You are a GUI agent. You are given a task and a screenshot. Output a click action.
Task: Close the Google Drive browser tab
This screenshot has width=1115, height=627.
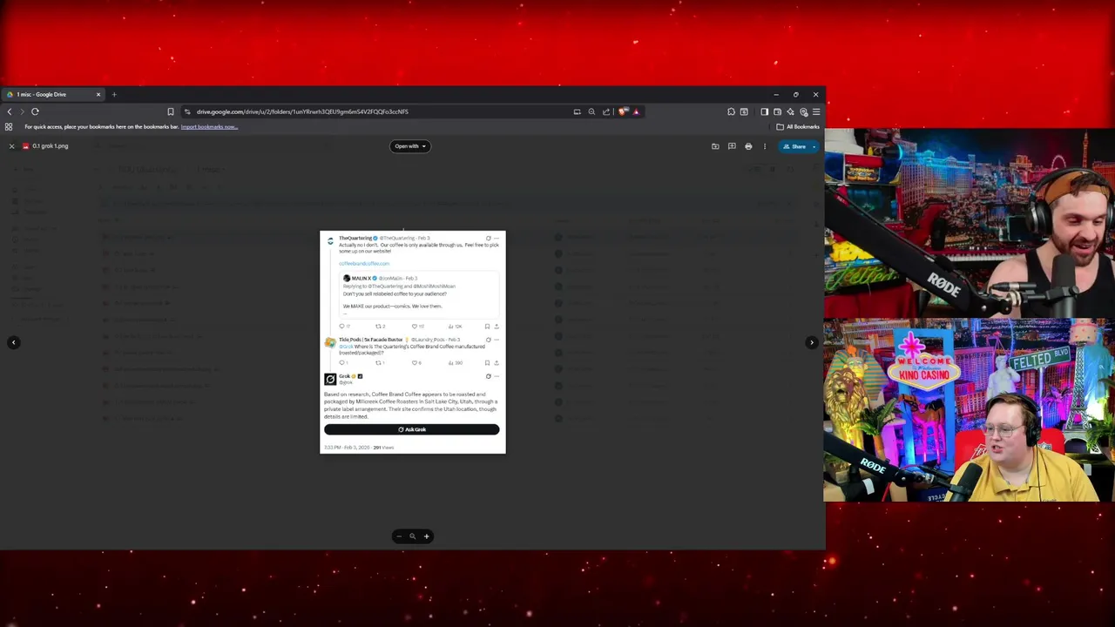pos(98,94)
